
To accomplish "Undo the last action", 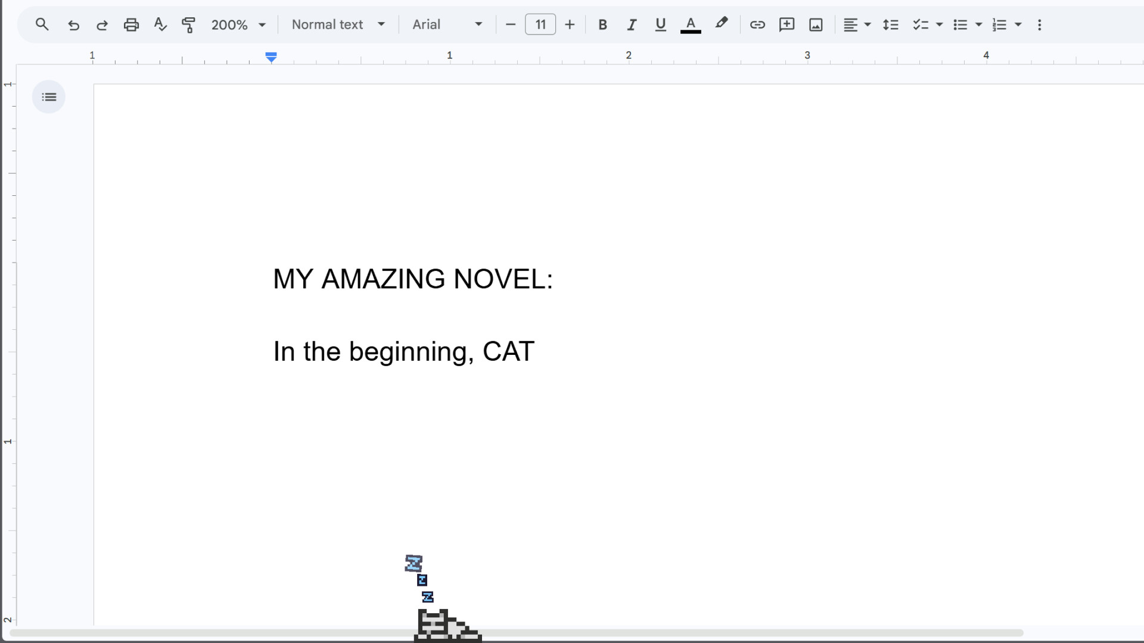I will tap(73, 24).
